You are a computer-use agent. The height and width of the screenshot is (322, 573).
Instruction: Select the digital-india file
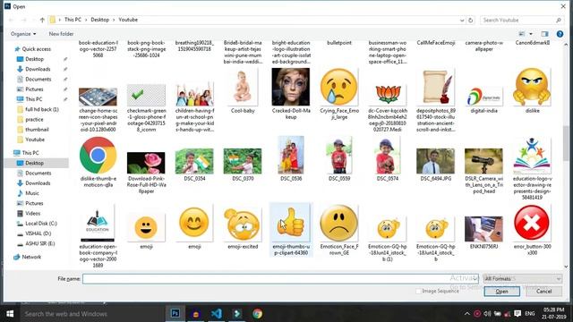pyautogui.click(x=483, y=99)
